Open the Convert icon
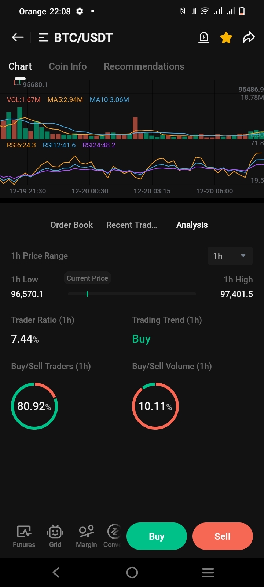 (x=113, y=536)
